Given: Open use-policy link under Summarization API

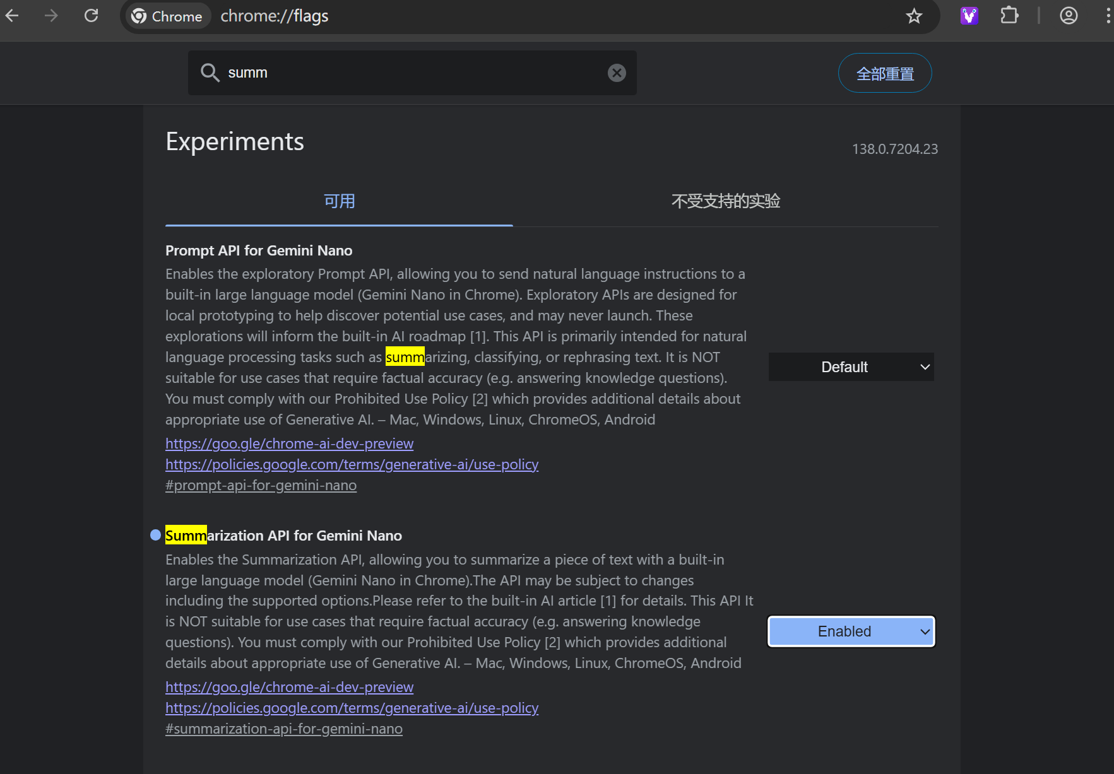Looking at the screenshot, I should [352, 708].
